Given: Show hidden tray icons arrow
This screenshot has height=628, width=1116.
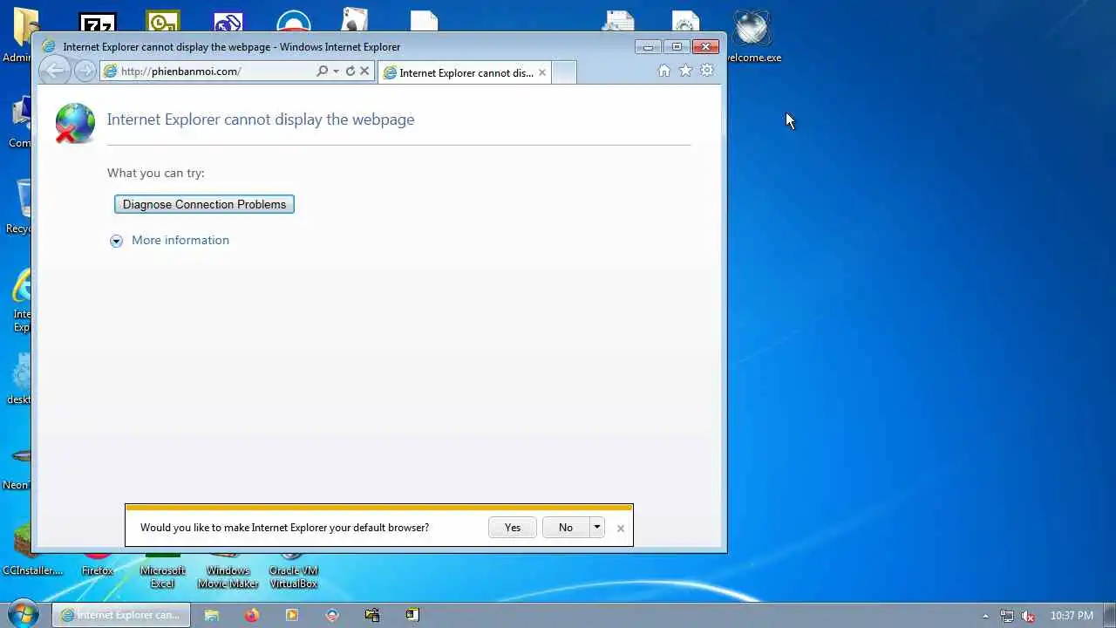Looking at the screenshot, I should 986,616.
